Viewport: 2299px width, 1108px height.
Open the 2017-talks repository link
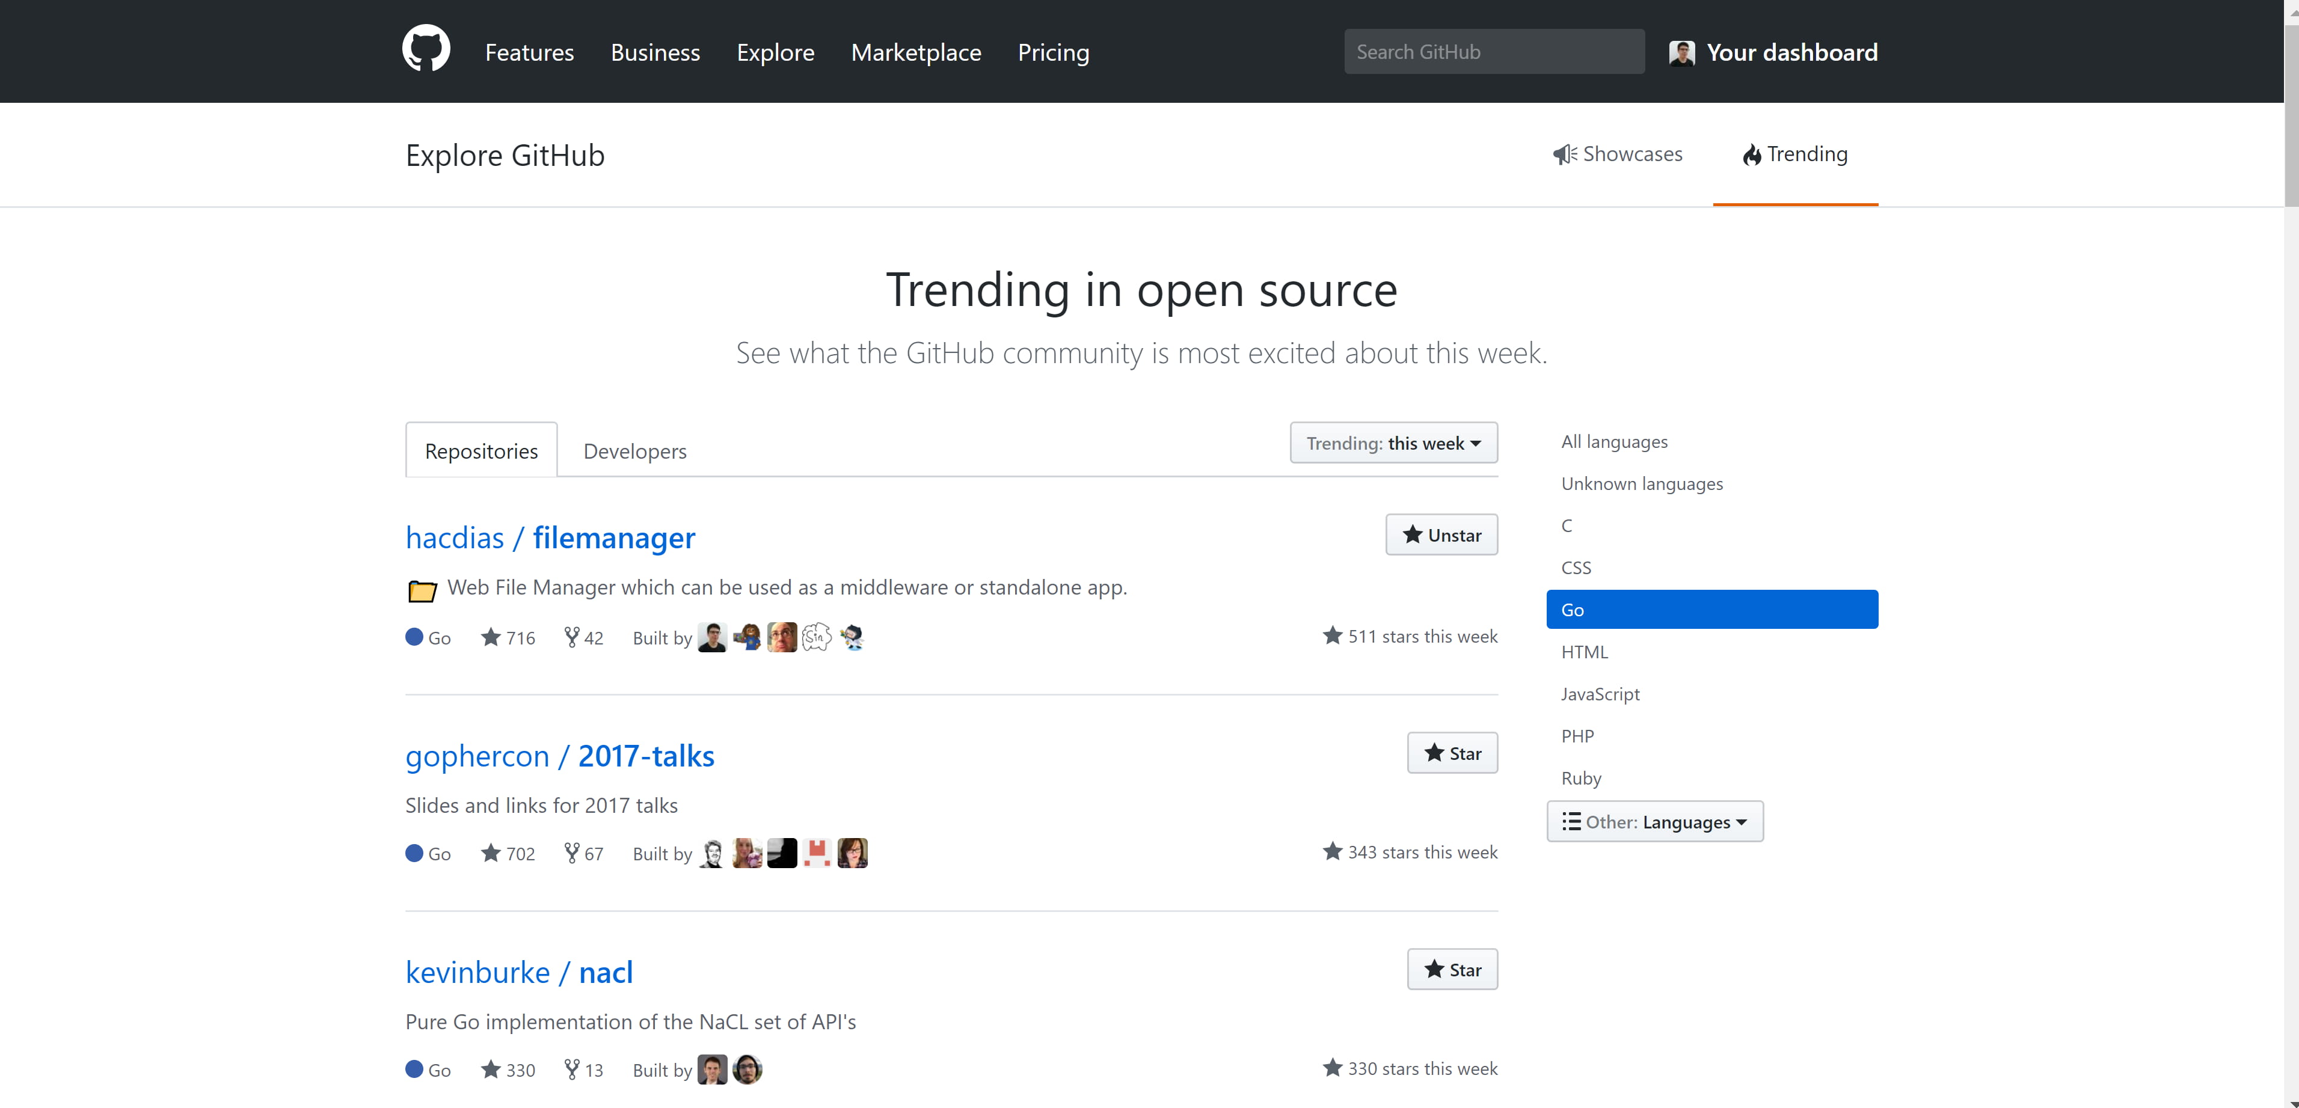(x=646, y=756)
